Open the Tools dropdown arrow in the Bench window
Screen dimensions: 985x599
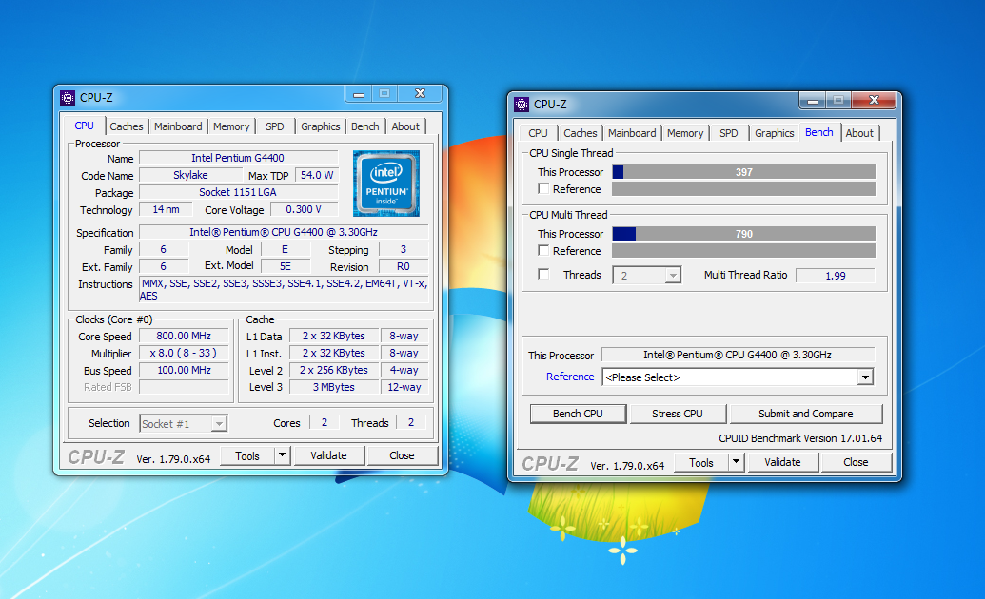[x=737, y=462]
